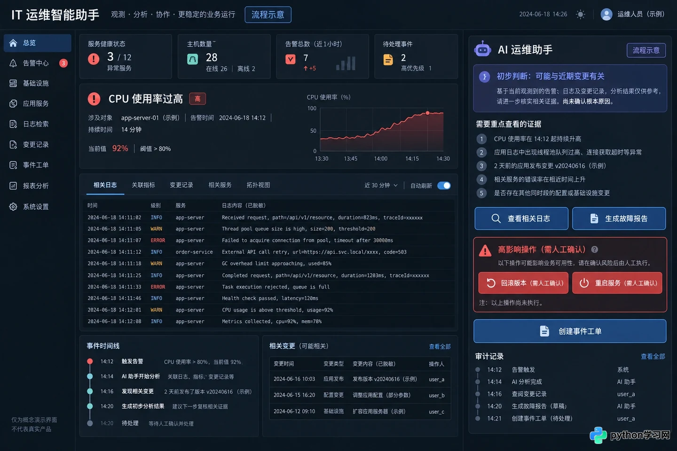677x451 pixels.
Task: Click 查看全部 link in 相关变更 panel
Action: 440,346
